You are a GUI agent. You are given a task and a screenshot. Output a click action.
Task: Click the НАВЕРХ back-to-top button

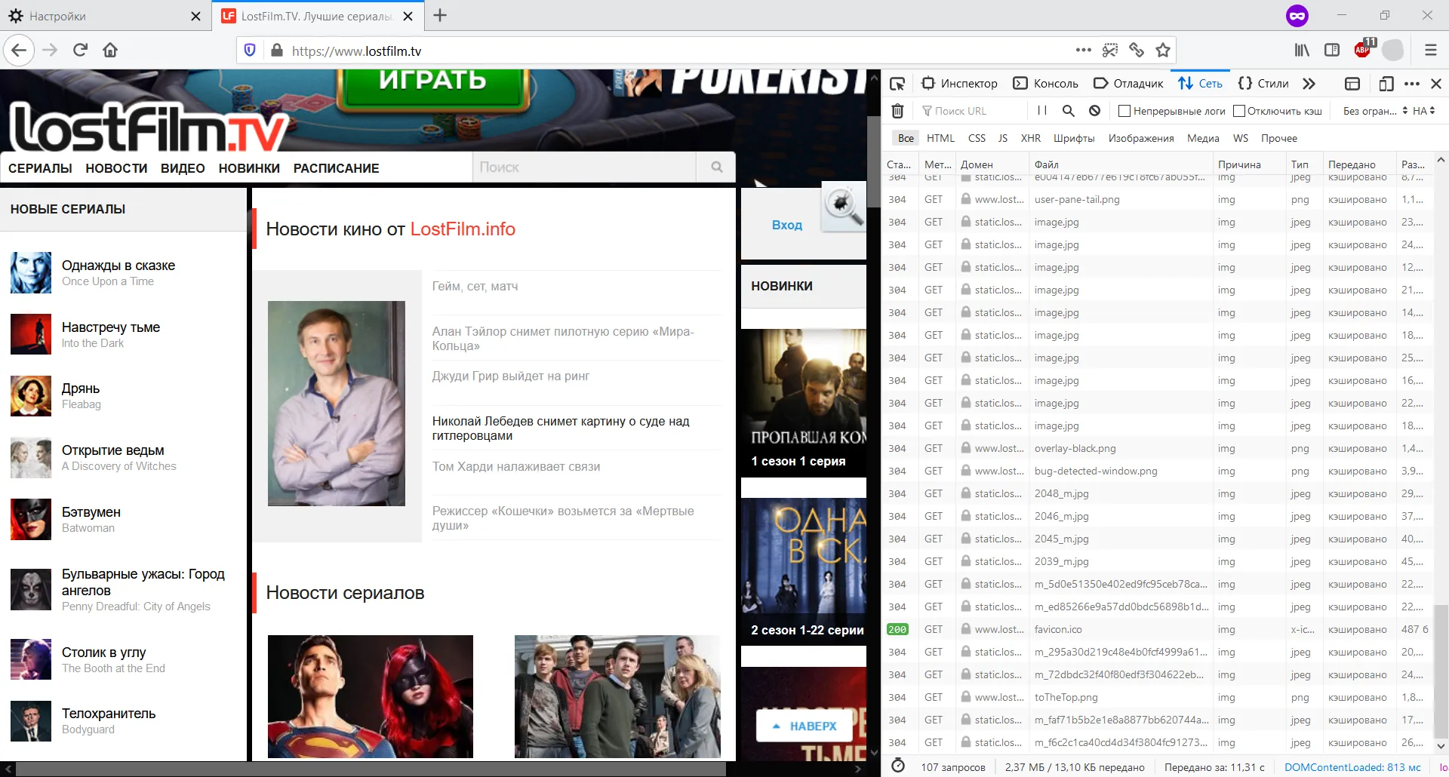point(804,726)
